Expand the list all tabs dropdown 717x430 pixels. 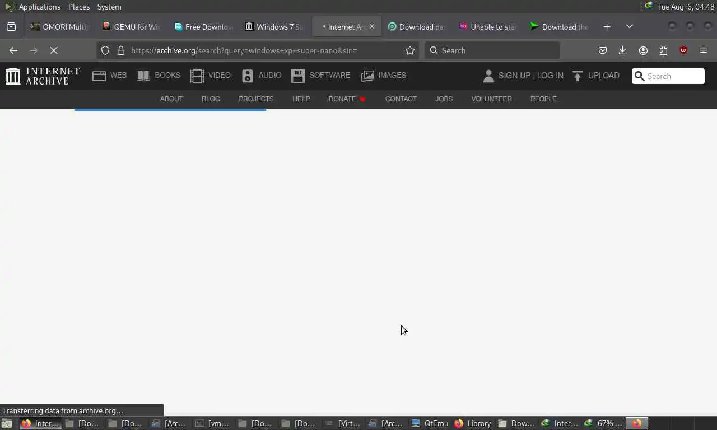click(630, 27)
